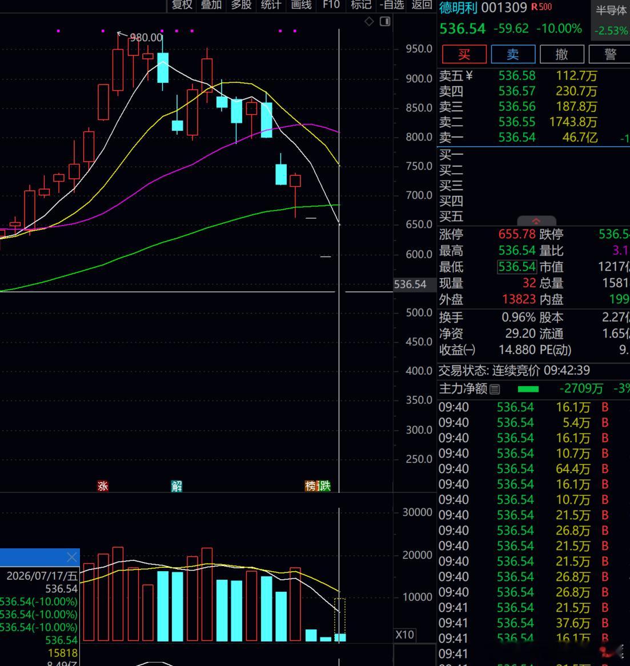630x666 pixels.
Task: Close the blue date info popup
Action: click(72, 557)
